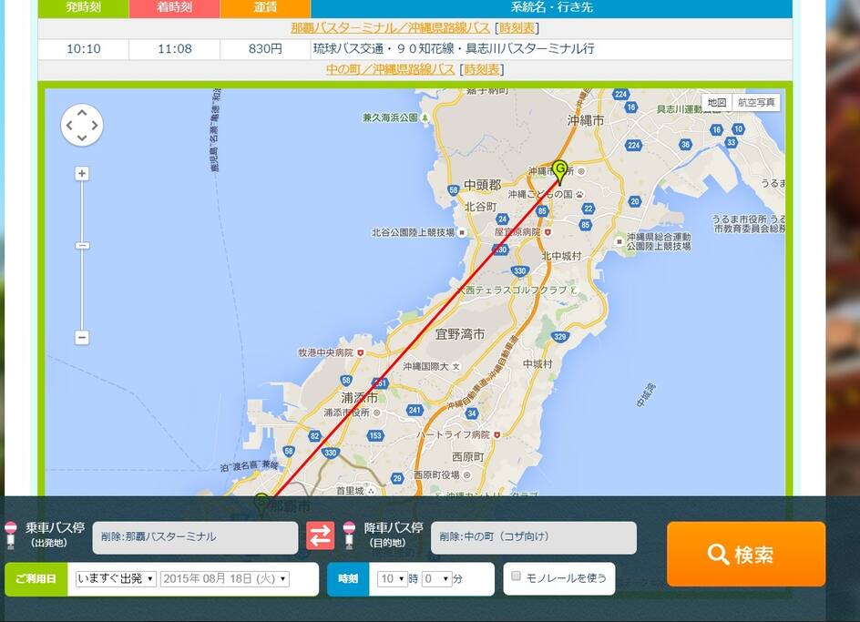Open the 那覇バスターミナル／沖縄県路線バス link
This screenshot has width=860, height=622.
391,28
